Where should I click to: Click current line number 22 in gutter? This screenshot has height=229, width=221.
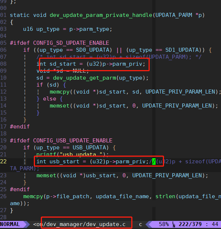click(3, 161)
